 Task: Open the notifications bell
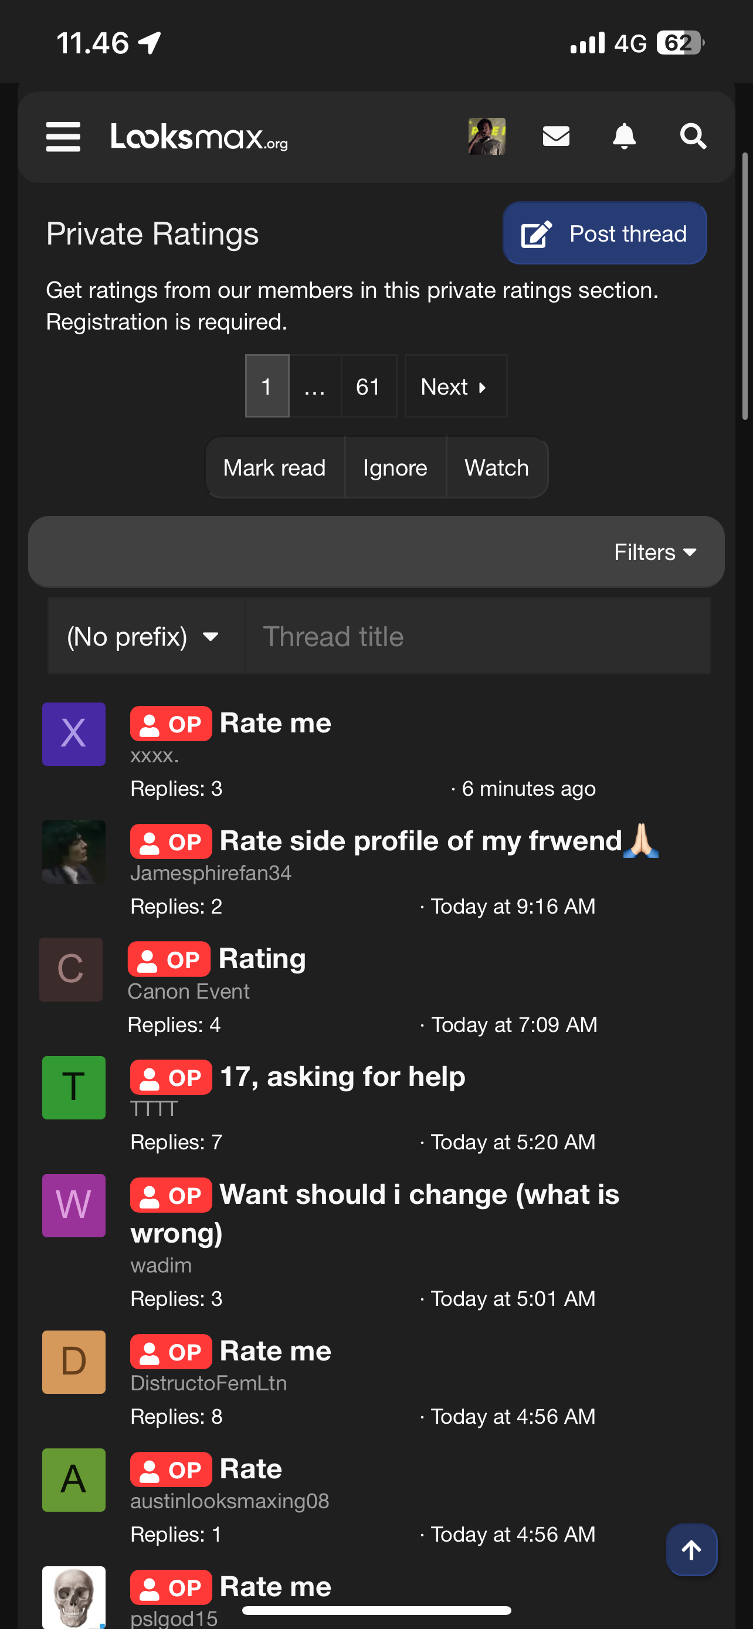coord(624,136)
